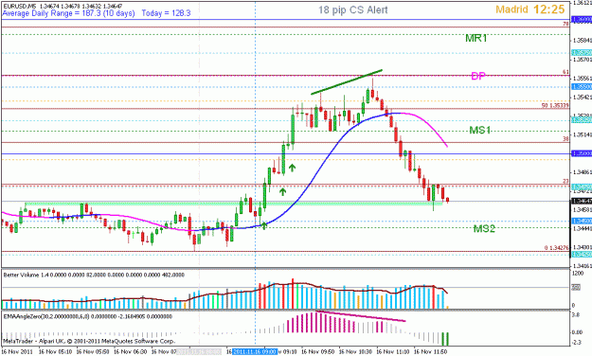Select the 'Average Daily Range = 187.3' label
Viewport: 592px width, 356px height.
pyautogui.click(x=68, y=13)
